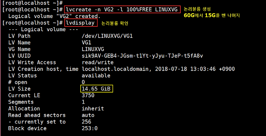Click the '--- Logical volume ---' header line
This screenshot has height=136, width=266.
tap(43, 29)
